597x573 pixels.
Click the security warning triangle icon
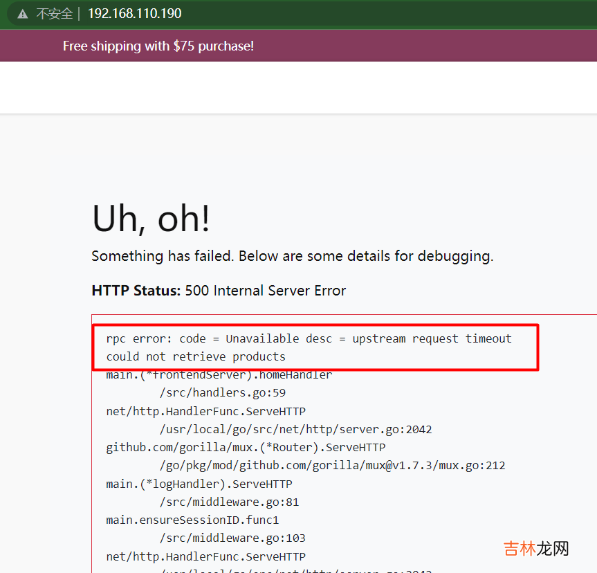coord(23,14)
